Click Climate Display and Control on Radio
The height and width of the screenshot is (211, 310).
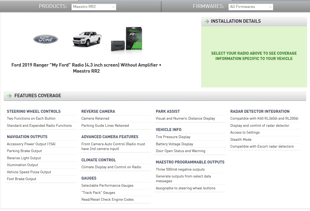pos(111,167)
